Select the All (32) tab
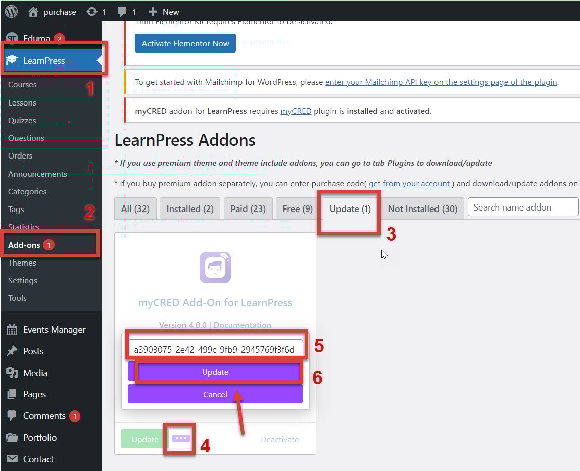Viewport: 580px width, 471px height. pyautogui.click(x=135, y=209)
